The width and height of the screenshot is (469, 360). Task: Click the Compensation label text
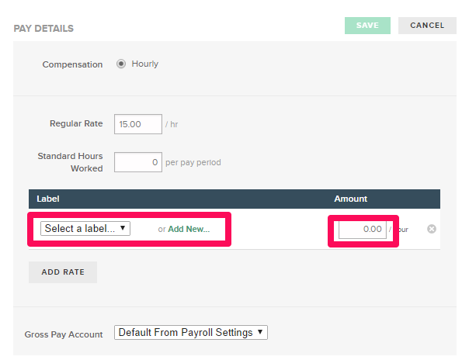(72, 64)
